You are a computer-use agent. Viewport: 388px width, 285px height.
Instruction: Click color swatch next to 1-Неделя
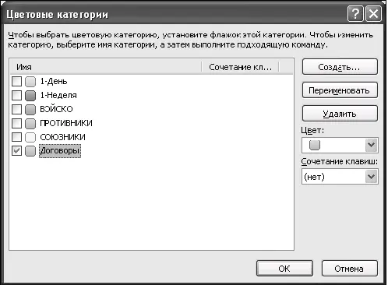30,95
